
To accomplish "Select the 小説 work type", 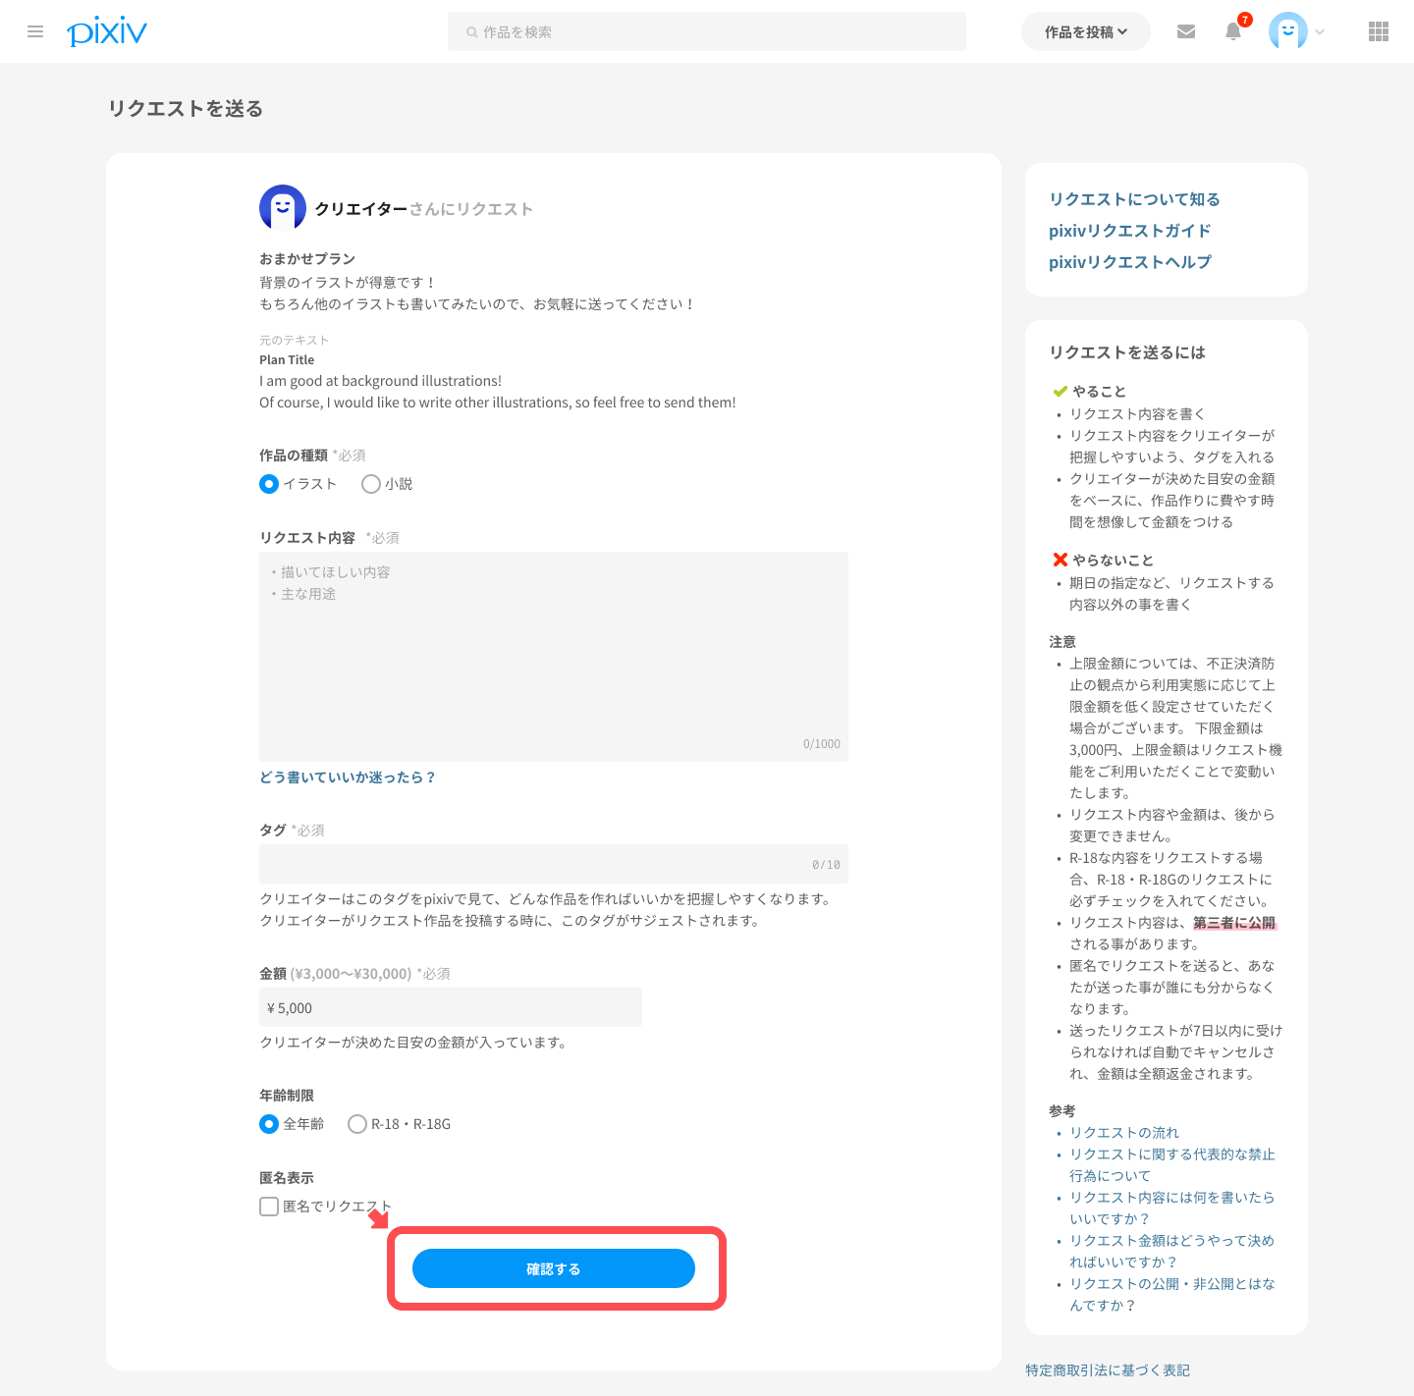I will point(371,484).
